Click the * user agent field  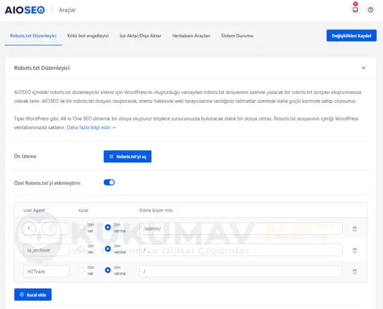[x=47, y=229]
